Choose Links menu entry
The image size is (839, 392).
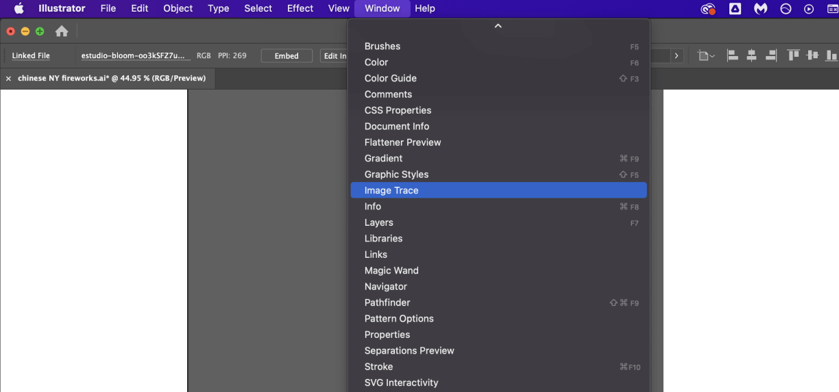[498, 254]
